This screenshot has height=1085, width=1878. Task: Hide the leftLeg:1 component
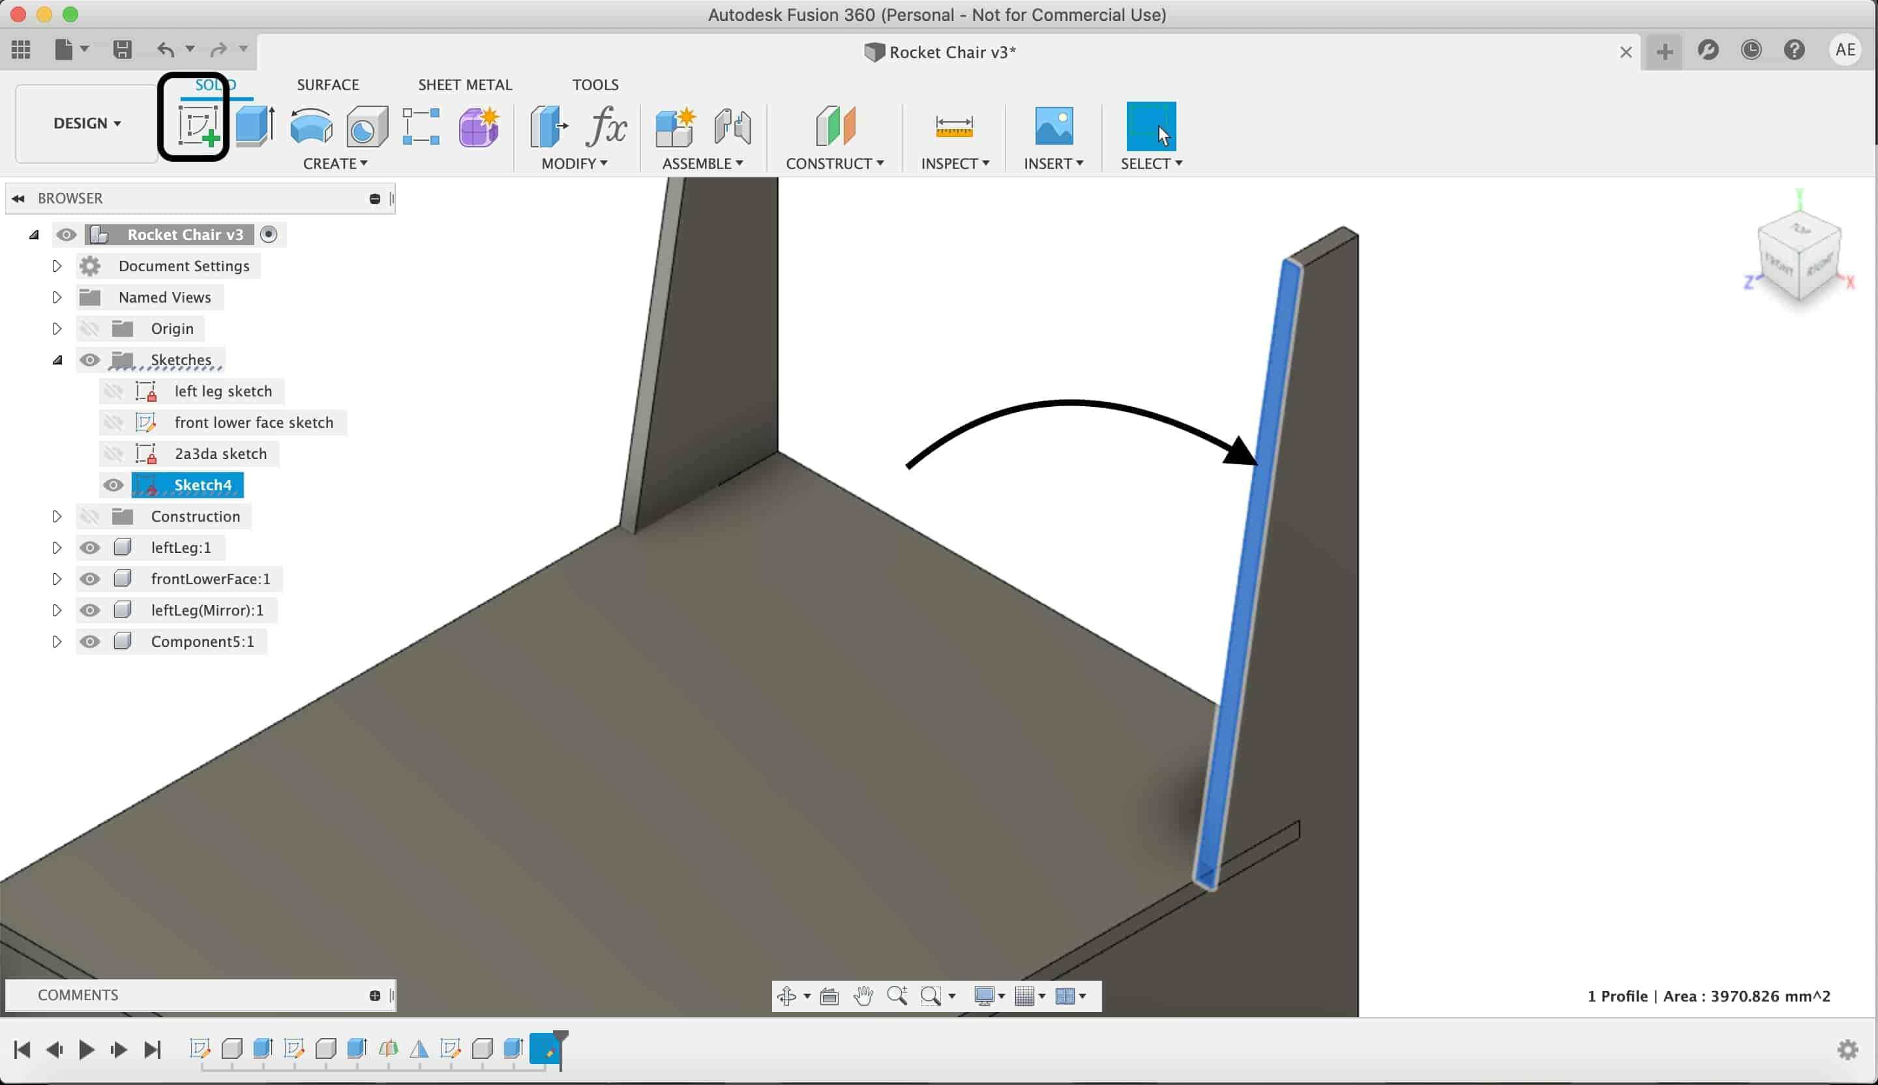point(90,548)
